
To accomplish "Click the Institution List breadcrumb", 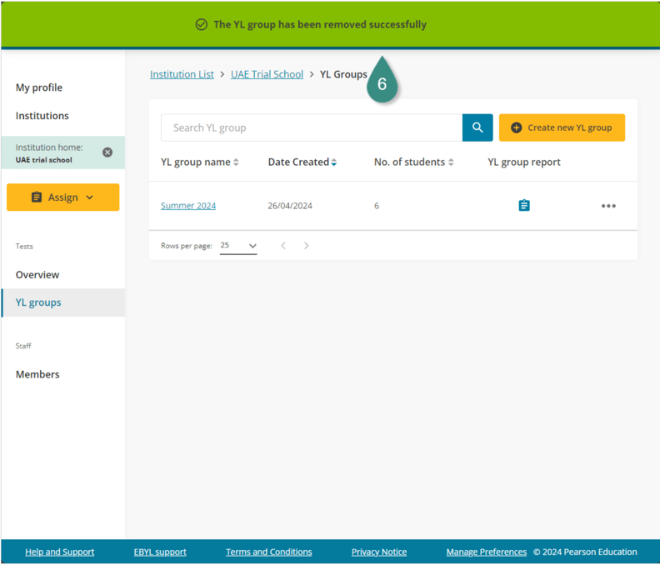I will [x=182, y=74].
